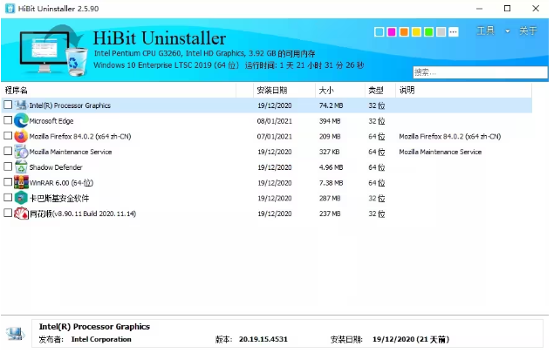Select the Mozilla Firefox 84.0.2 program name

[x=80, y=137]
